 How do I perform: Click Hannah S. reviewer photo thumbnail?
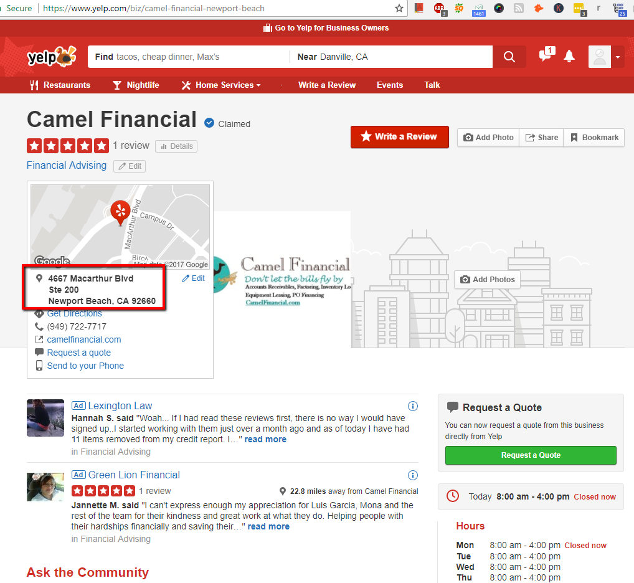[45, 418]
